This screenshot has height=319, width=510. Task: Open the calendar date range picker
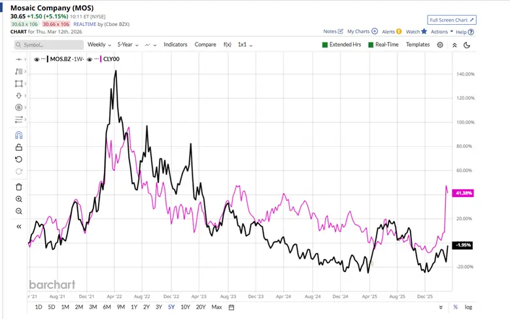(231, 307)
